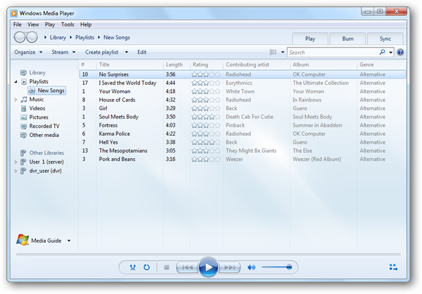Mute sound with the speaker icon
422x294 pixels.
point(251,268)
